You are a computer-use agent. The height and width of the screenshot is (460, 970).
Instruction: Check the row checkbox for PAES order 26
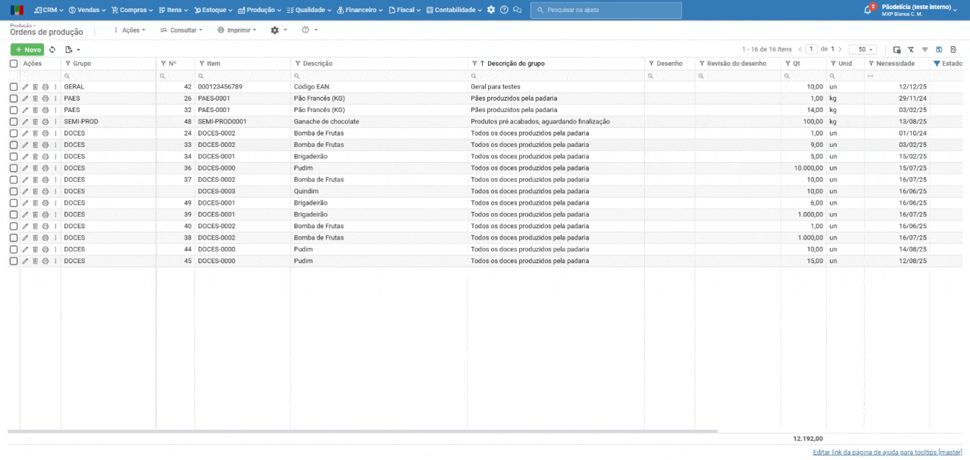tap(14, 99)
